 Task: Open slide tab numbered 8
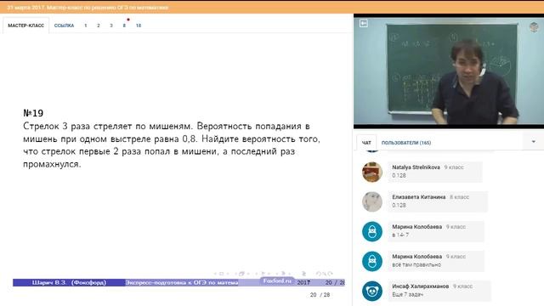[x=124, y=25]
